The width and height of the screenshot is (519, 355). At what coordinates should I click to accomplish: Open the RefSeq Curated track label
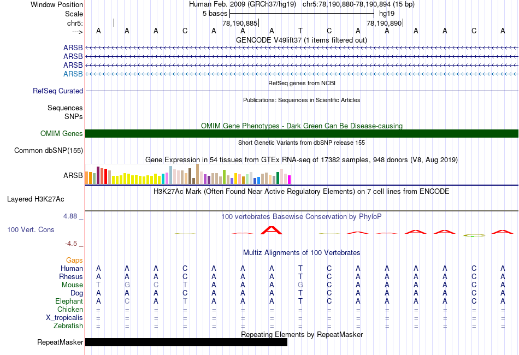pos(58,91)
